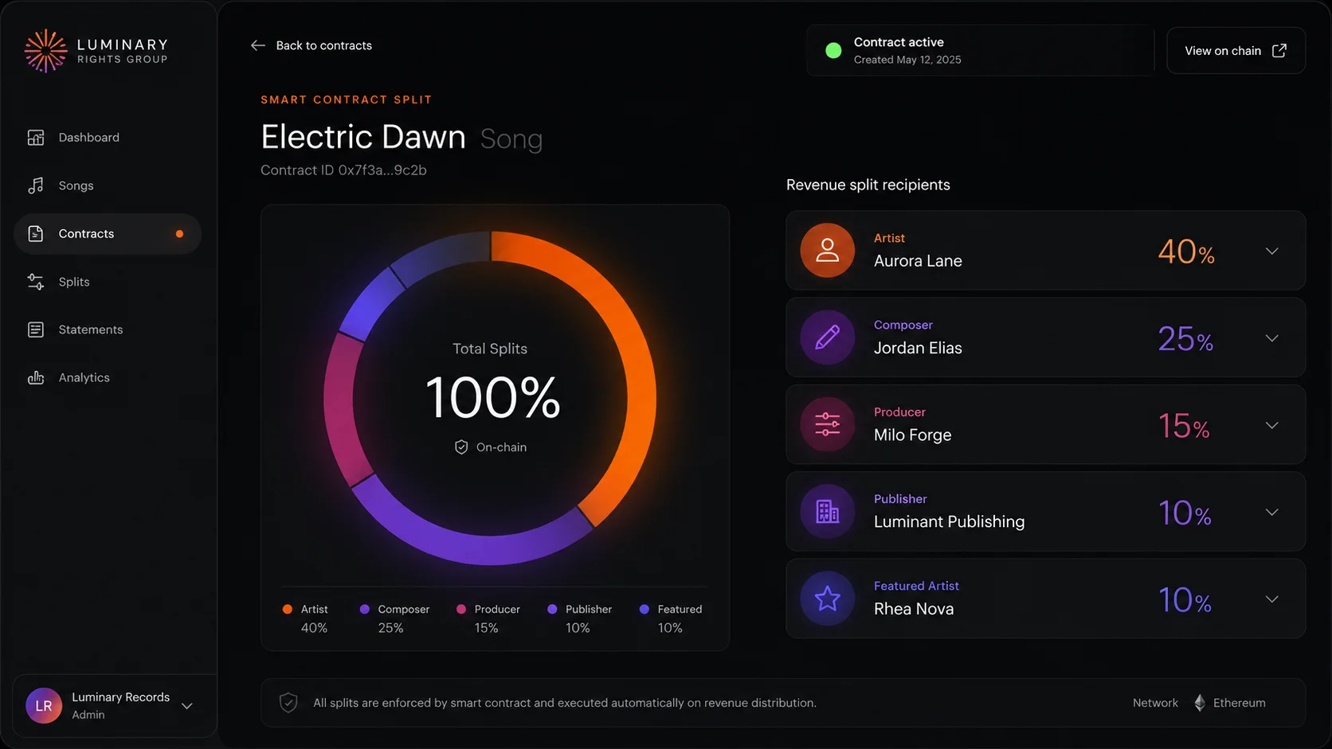Open the Dashboard page

(108, 138)
